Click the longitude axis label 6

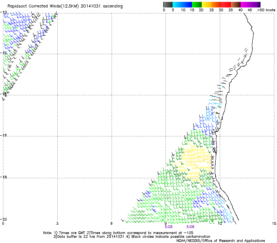[112, 224]
